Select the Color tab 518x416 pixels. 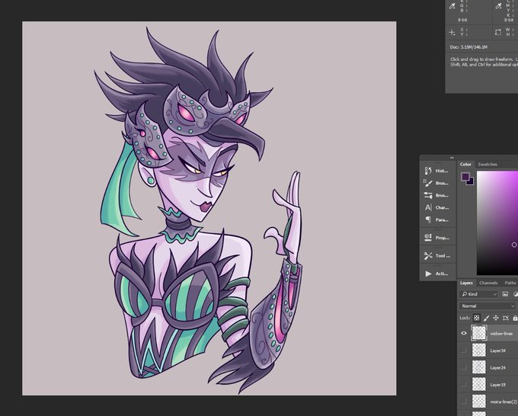[465, 165]
